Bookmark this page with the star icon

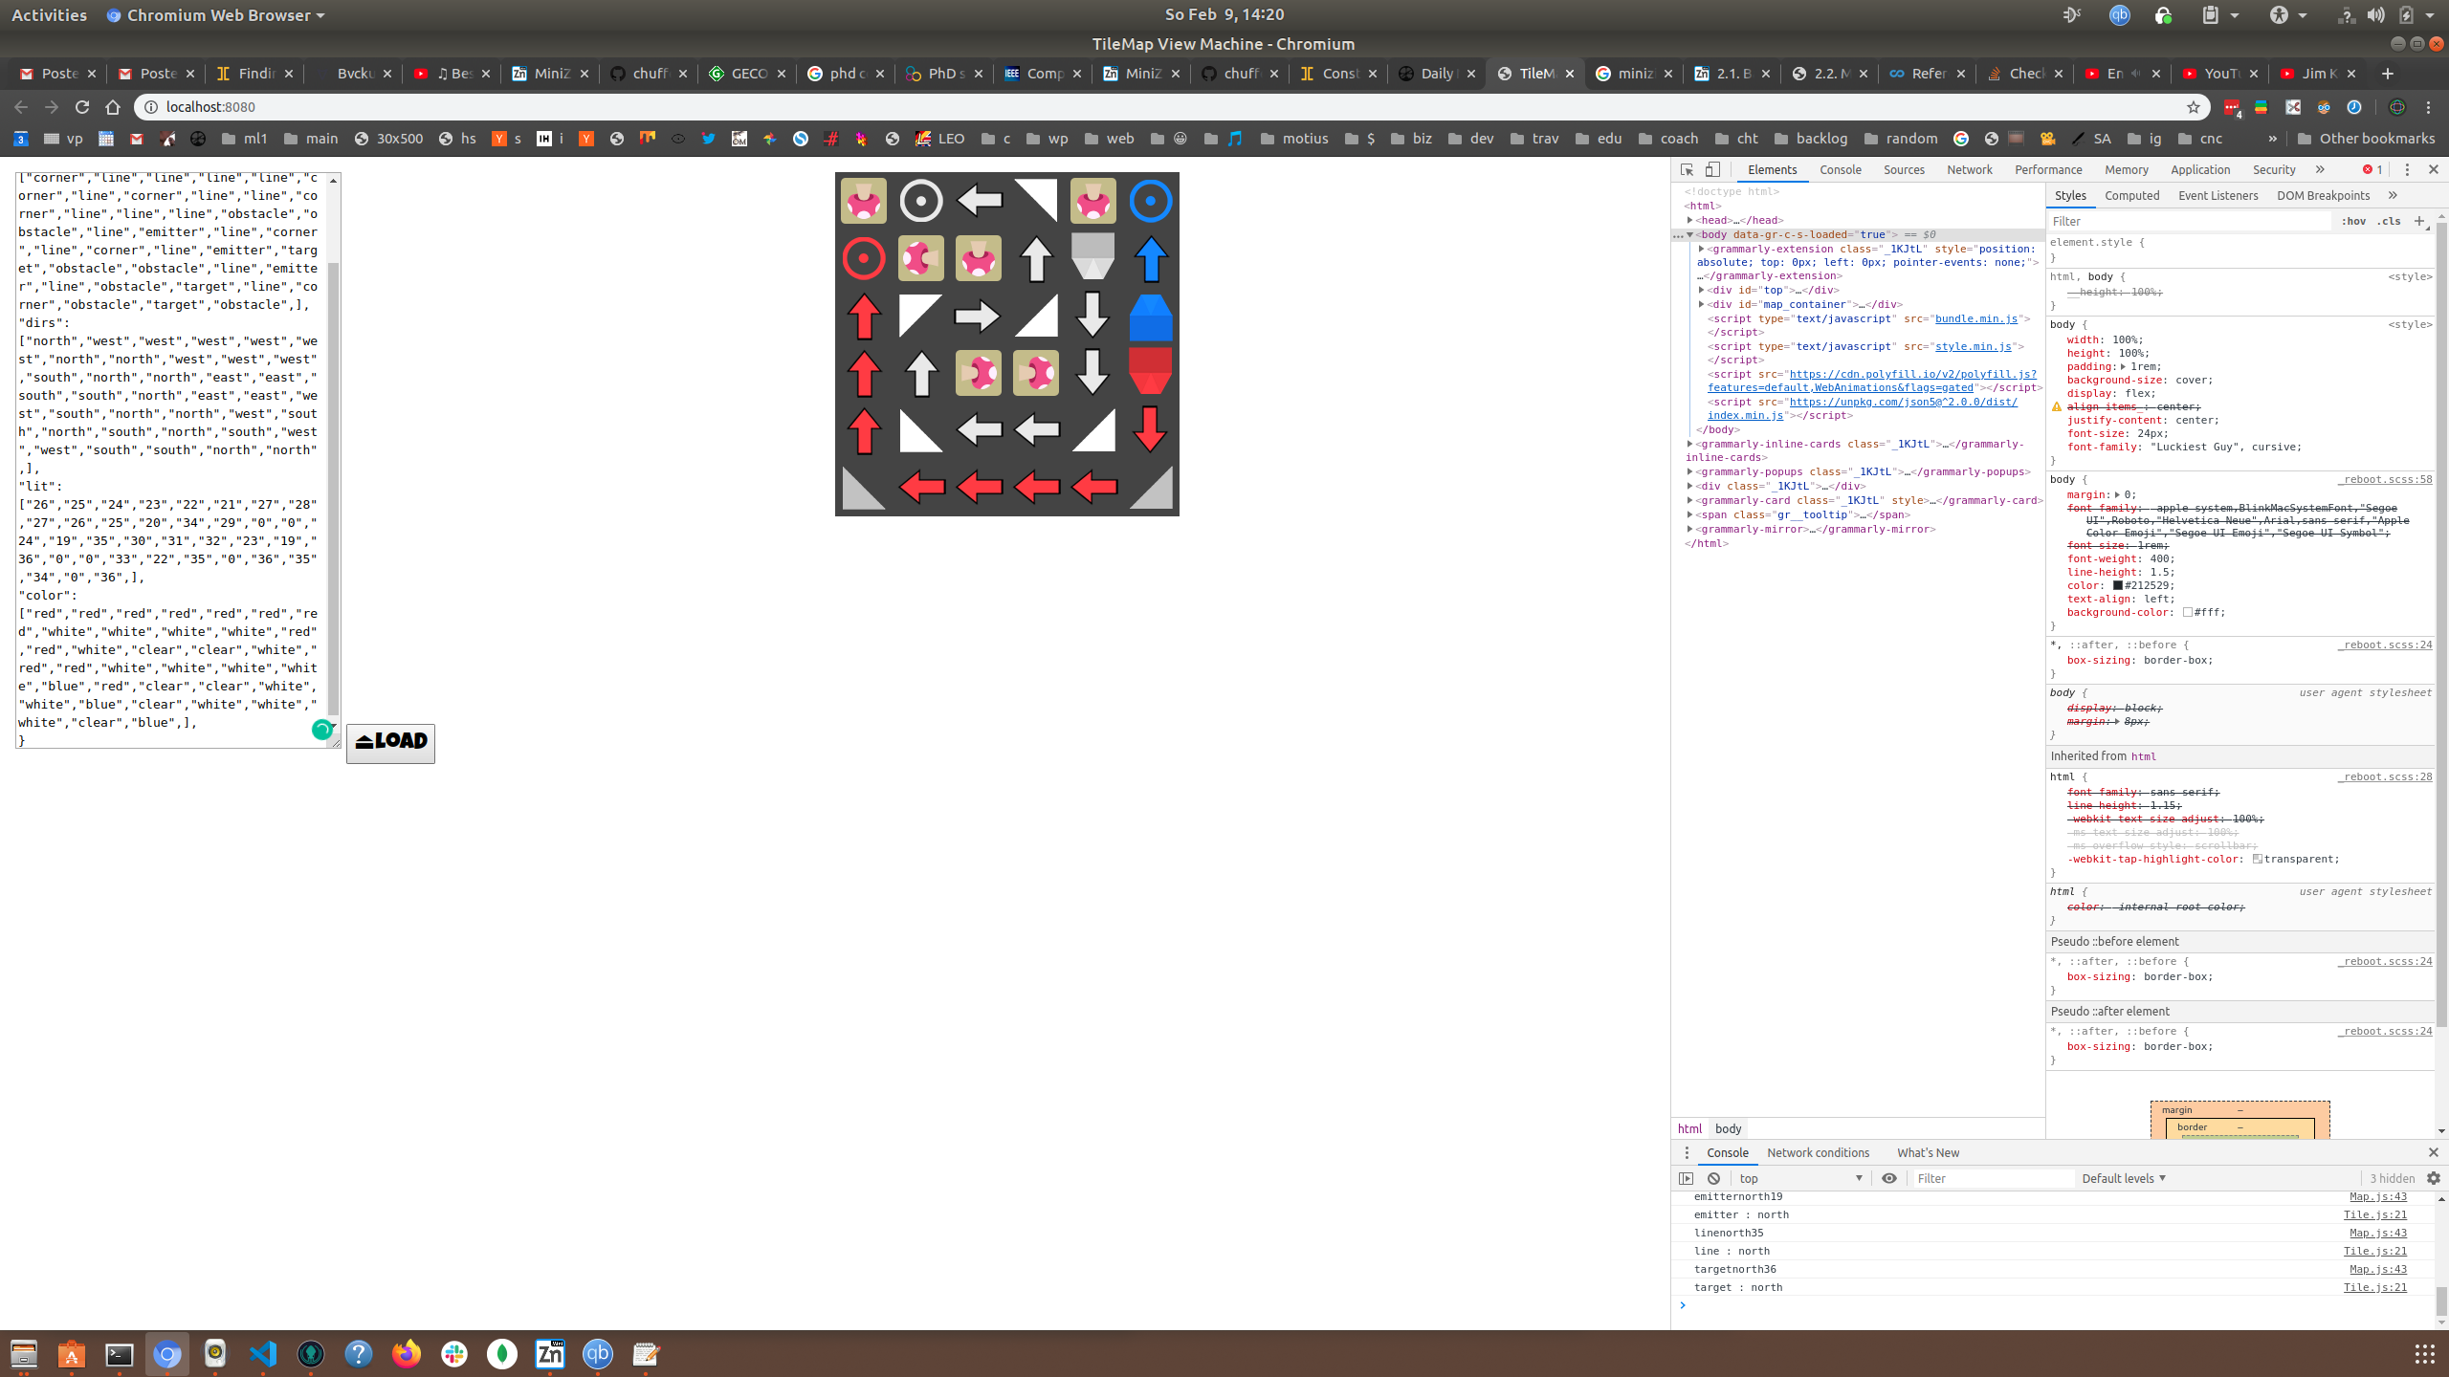point(2194,107)
